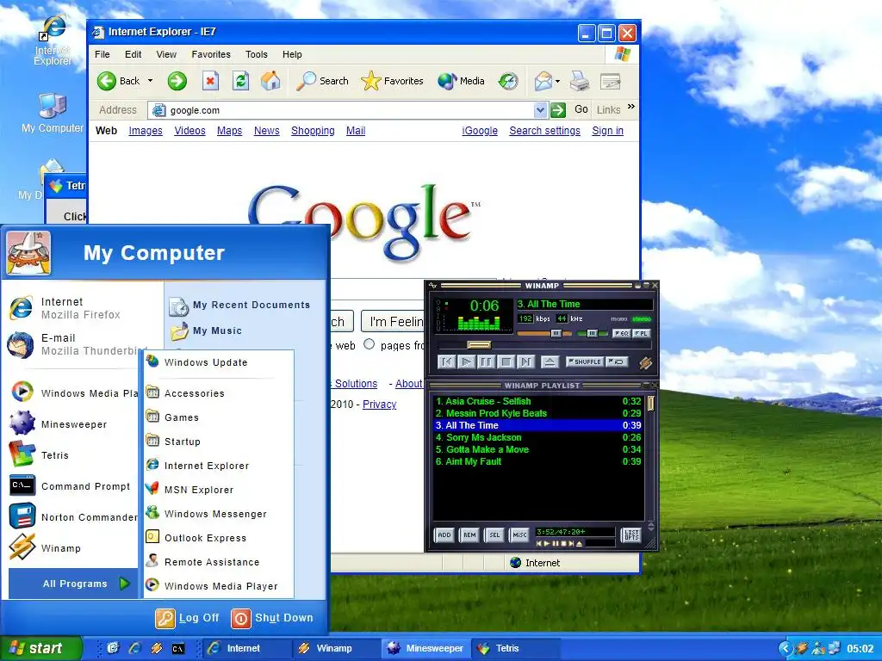Click the Refresh icon in IE toolbar
Image resolution: width=882 pixels, height=661 pixels.
(241, 81)
